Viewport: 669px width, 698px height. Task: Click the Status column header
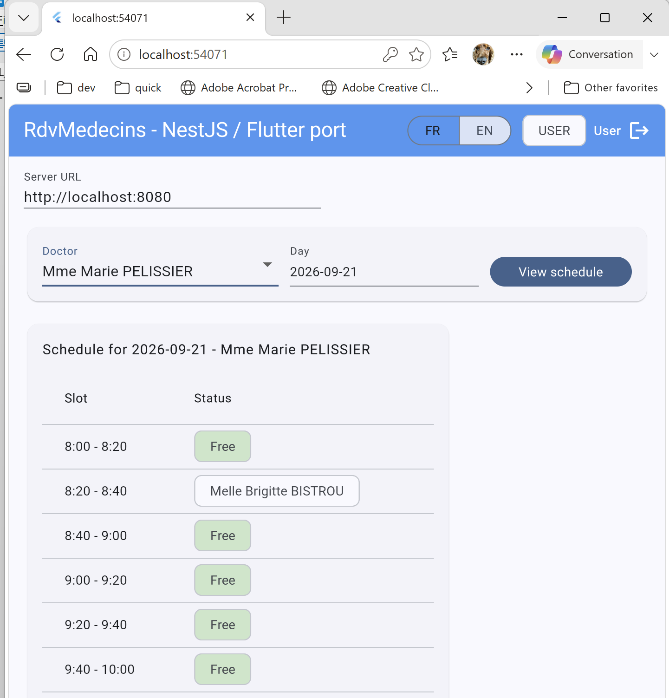(213, 398)
